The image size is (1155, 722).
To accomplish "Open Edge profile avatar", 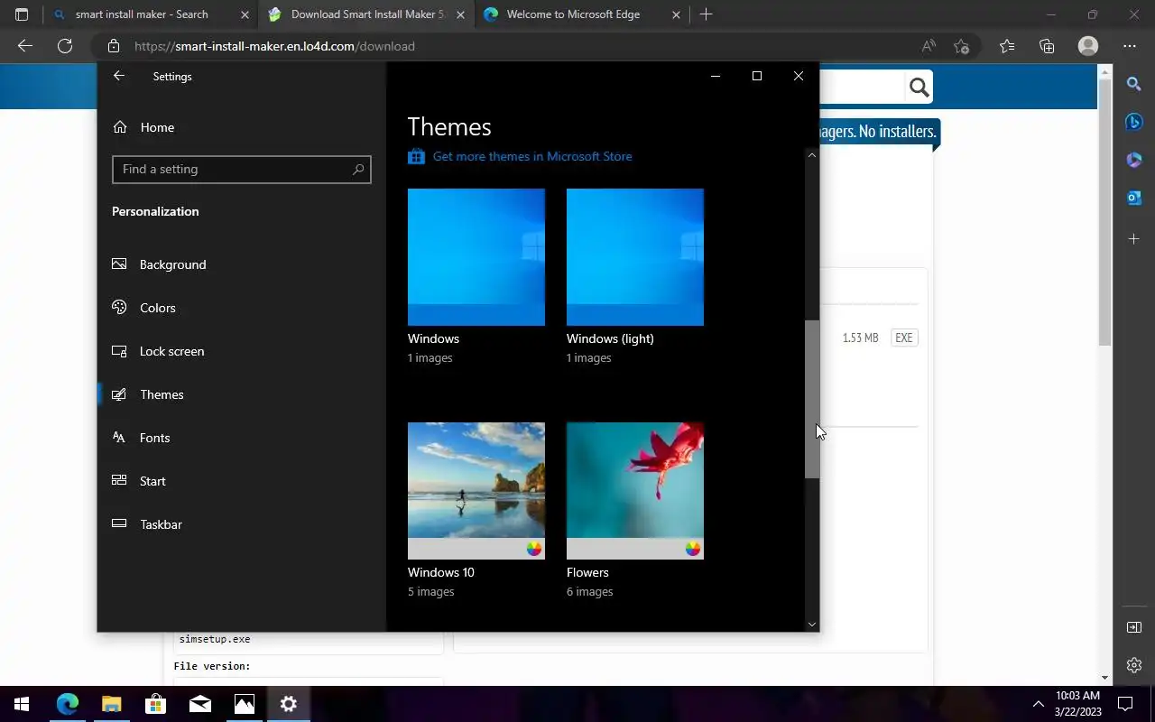I will 1088,46.
